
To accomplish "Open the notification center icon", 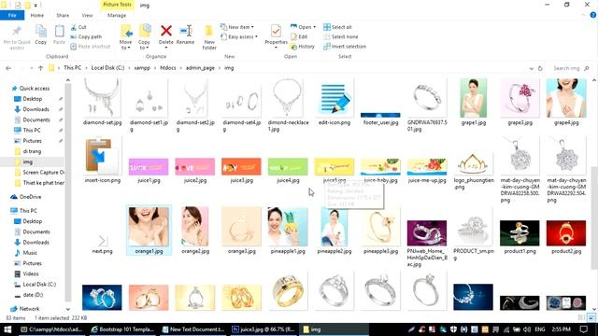I will point(583,329).
